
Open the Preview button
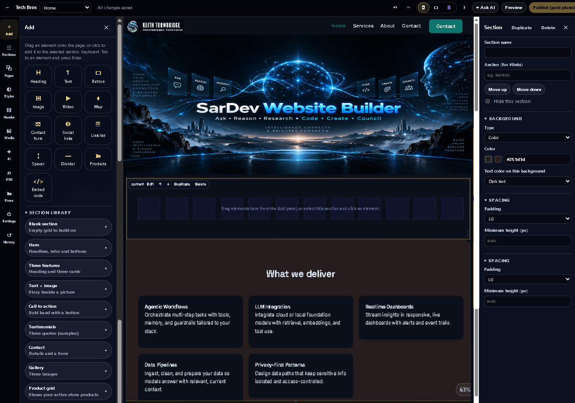[514, 7]
